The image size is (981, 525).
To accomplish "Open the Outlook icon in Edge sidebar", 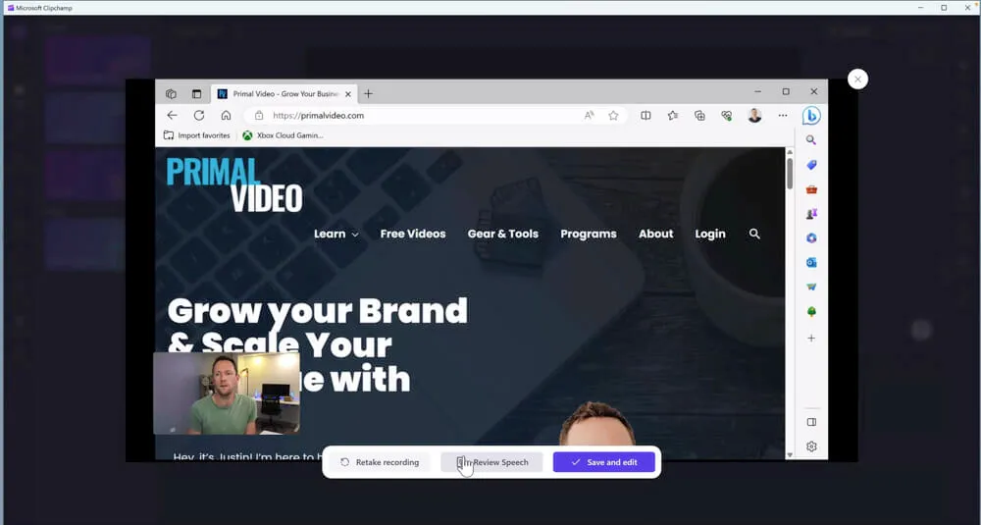I will pos(811,263).
